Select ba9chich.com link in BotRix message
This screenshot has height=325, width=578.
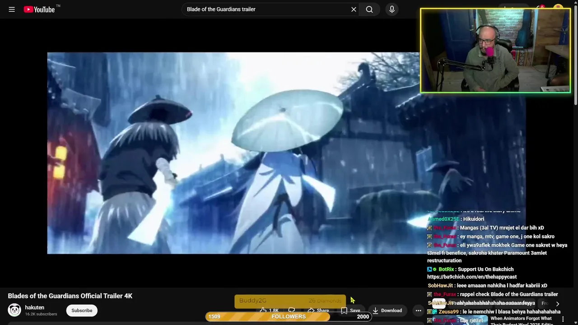(x=472, y=277)
